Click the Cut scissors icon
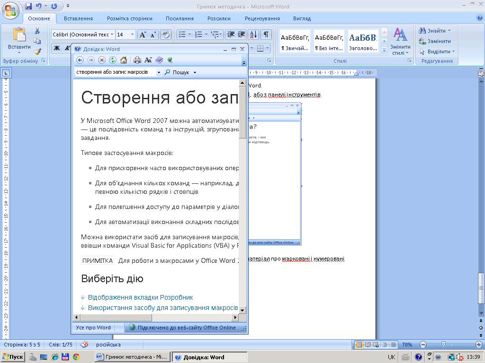485x363 pixels. [x=37, y=31]
